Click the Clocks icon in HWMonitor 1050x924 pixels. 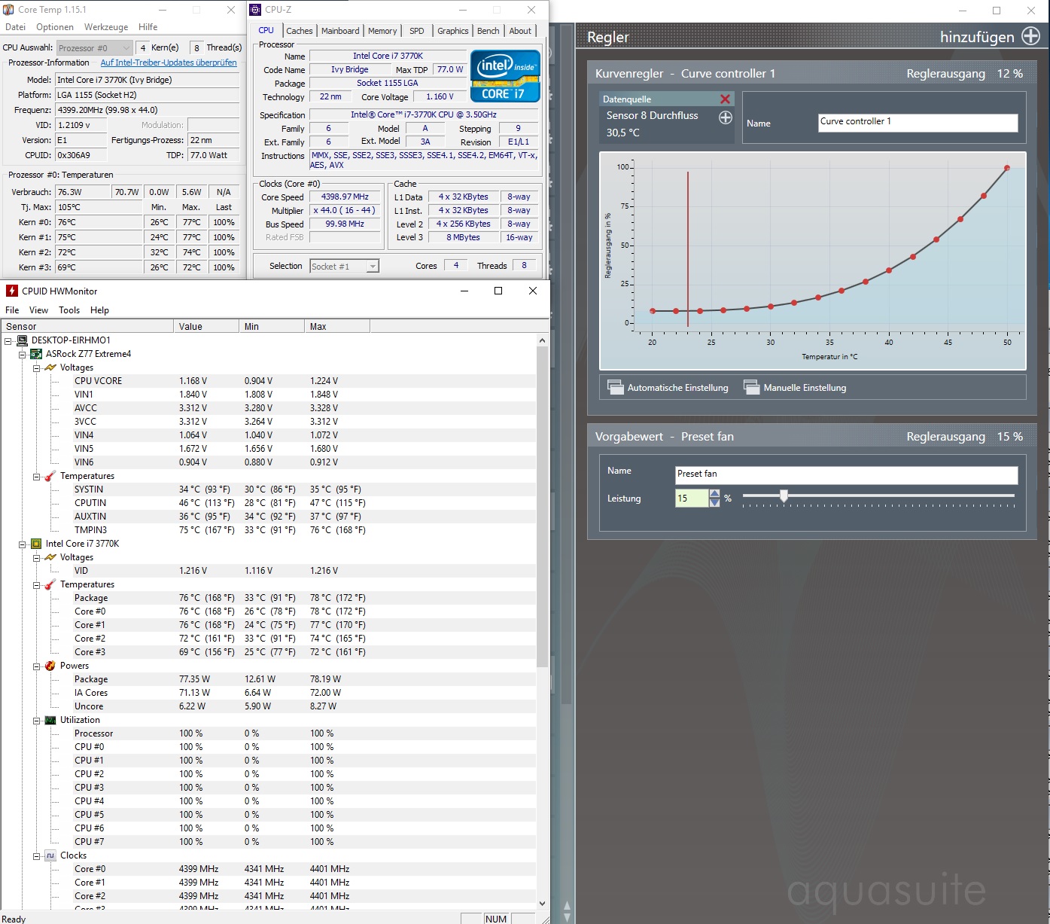(x=50, y=855)
